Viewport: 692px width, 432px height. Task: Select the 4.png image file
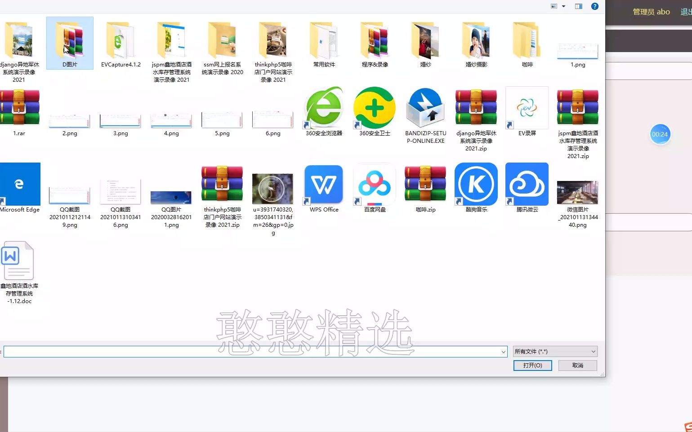click(x=171, y=124)
